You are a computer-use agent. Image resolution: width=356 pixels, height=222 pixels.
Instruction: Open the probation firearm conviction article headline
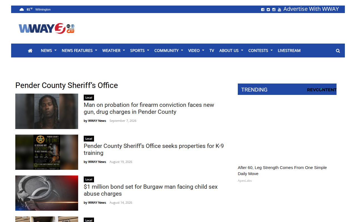[x=149, y=109]
